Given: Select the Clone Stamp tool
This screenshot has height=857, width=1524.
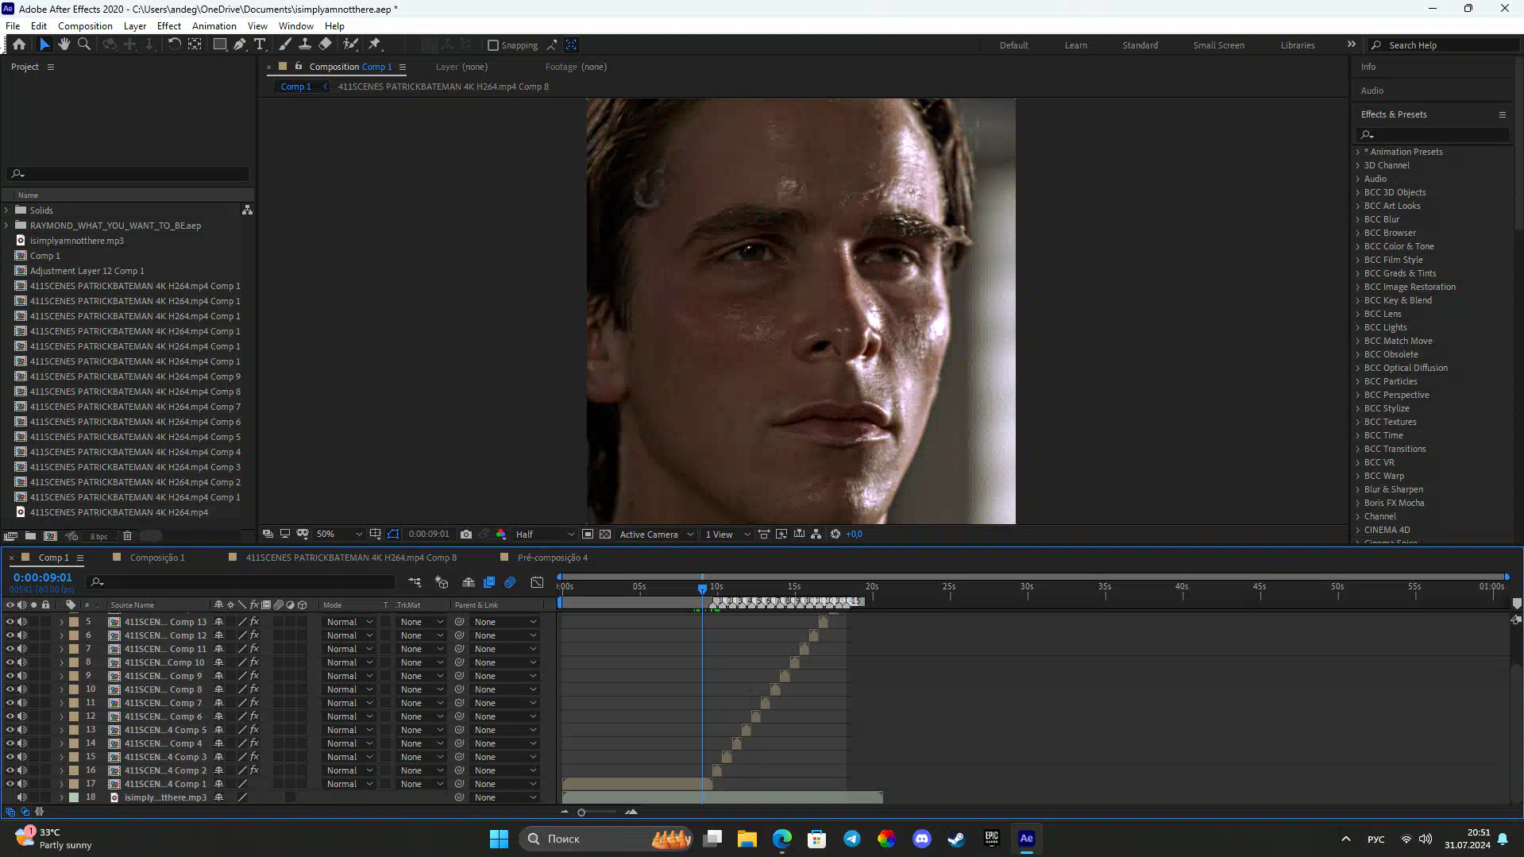Looking at the screenshot, I should (x=304, y=44).
